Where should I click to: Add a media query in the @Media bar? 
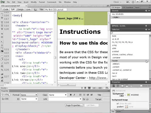point(146,26)
